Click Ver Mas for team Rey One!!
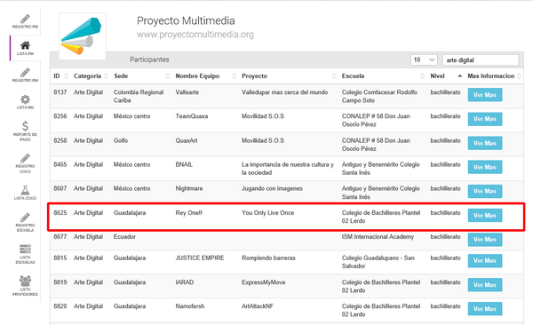The height and width of the screenshot is (325, 533). tap(485, 216)
